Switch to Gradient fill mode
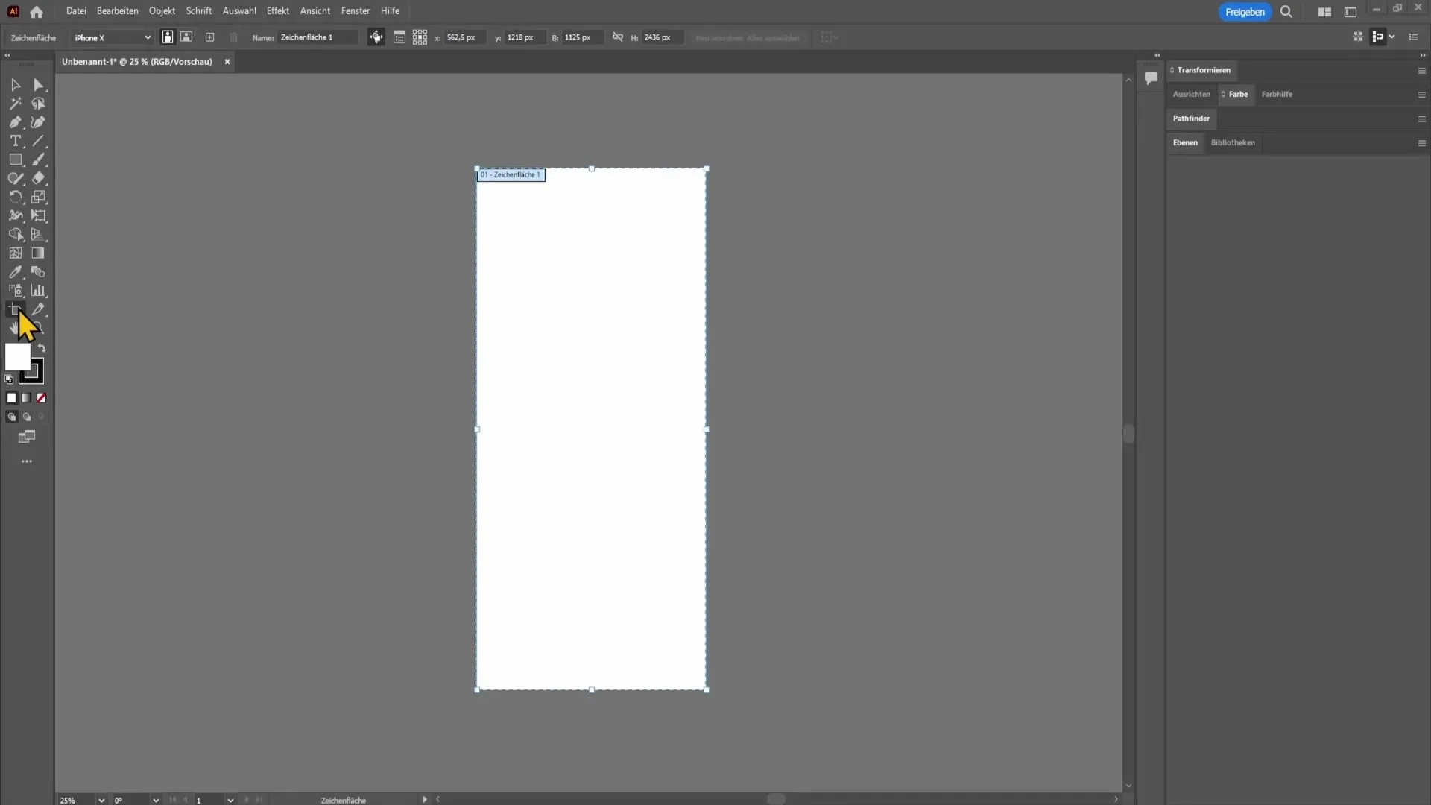This screenshot has width=1431, height=805. tap(26, 398)
